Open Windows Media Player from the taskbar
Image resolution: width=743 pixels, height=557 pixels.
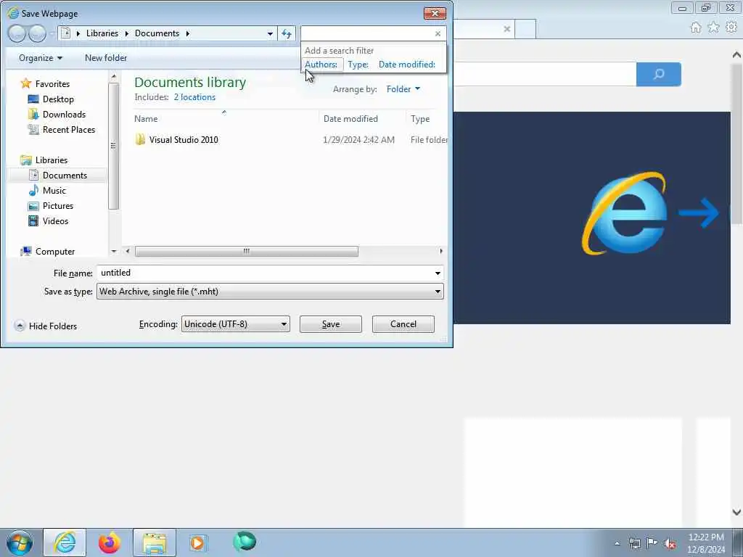click(x=198, y=542)
